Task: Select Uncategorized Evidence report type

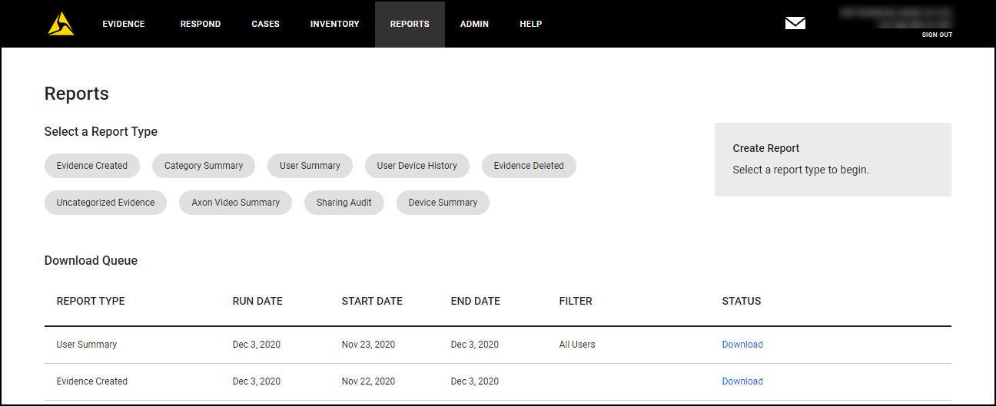Action: coord(105,203)
